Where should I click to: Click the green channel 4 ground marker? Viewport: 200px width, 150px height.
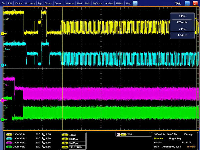coord(2,119)
